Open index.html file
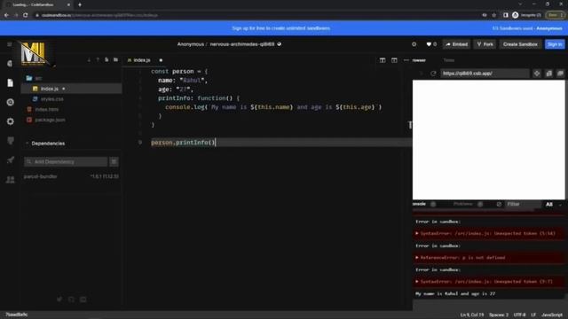 coord(47,109)
